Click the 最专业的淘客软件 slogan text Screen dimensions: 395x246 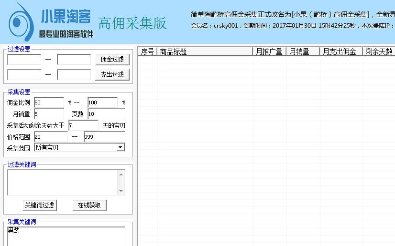[x=66, y=34]
